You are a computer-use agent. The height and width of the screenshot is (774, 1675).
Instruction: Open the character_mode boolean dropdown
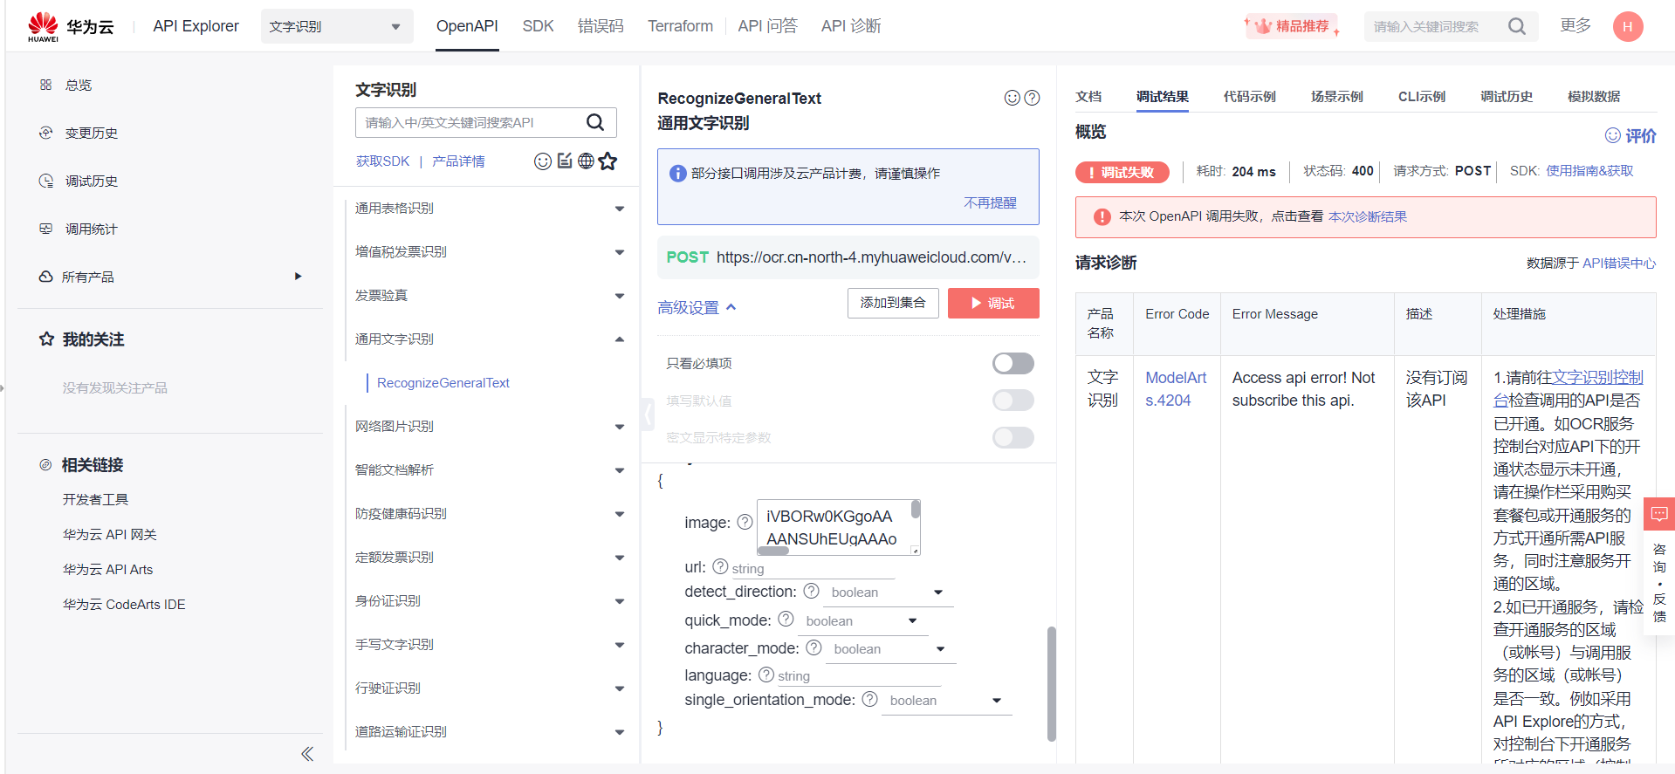click(889, 649)
